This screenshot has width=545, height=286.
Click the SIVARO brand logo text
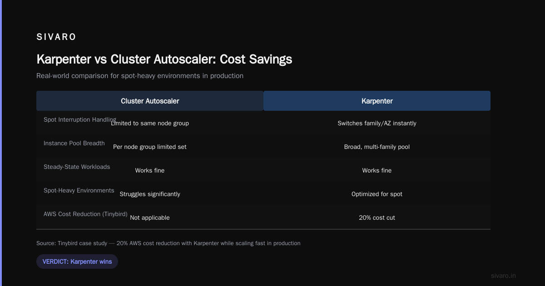coord(56,37)
